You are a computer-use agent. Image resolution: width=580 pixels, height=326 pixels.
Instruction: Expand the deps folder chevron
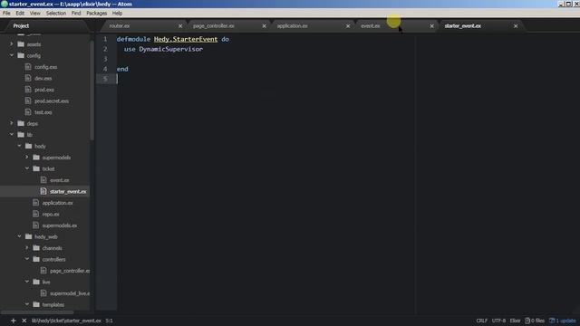click(12, 123)
